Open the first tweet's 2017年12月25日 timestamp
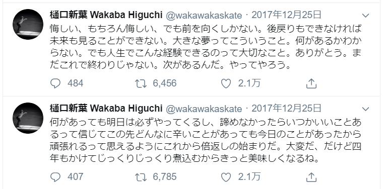 point(286,15)
